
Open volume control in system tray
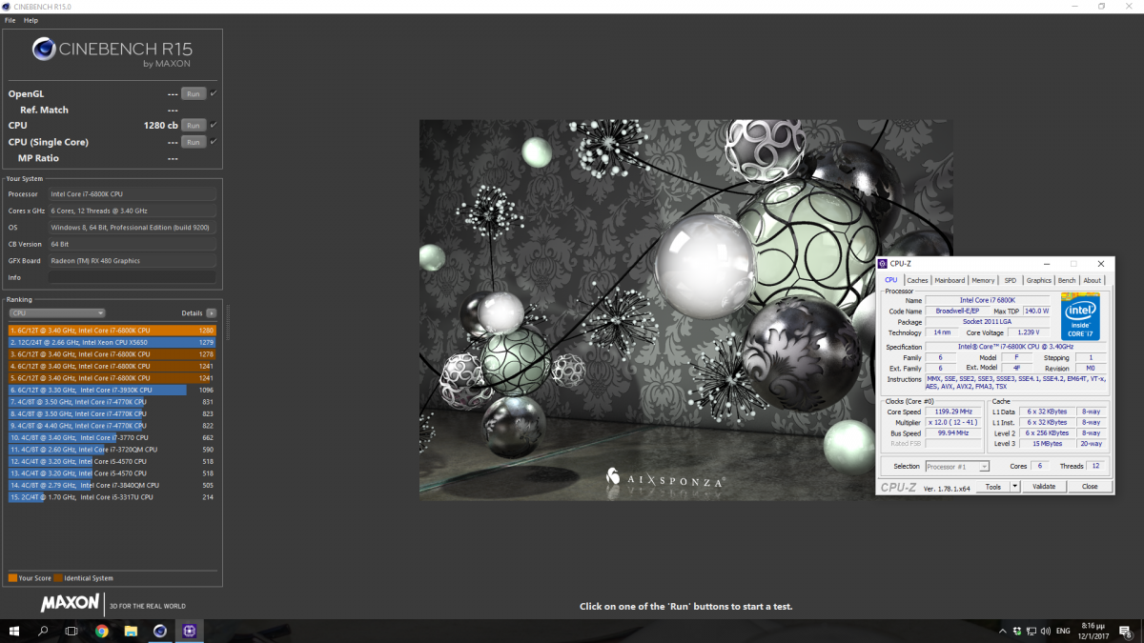1045,631
